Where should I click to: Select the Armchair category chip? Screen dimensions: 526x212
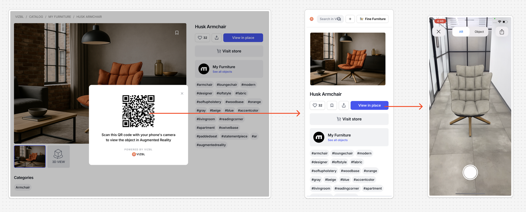tap(23, 187)
